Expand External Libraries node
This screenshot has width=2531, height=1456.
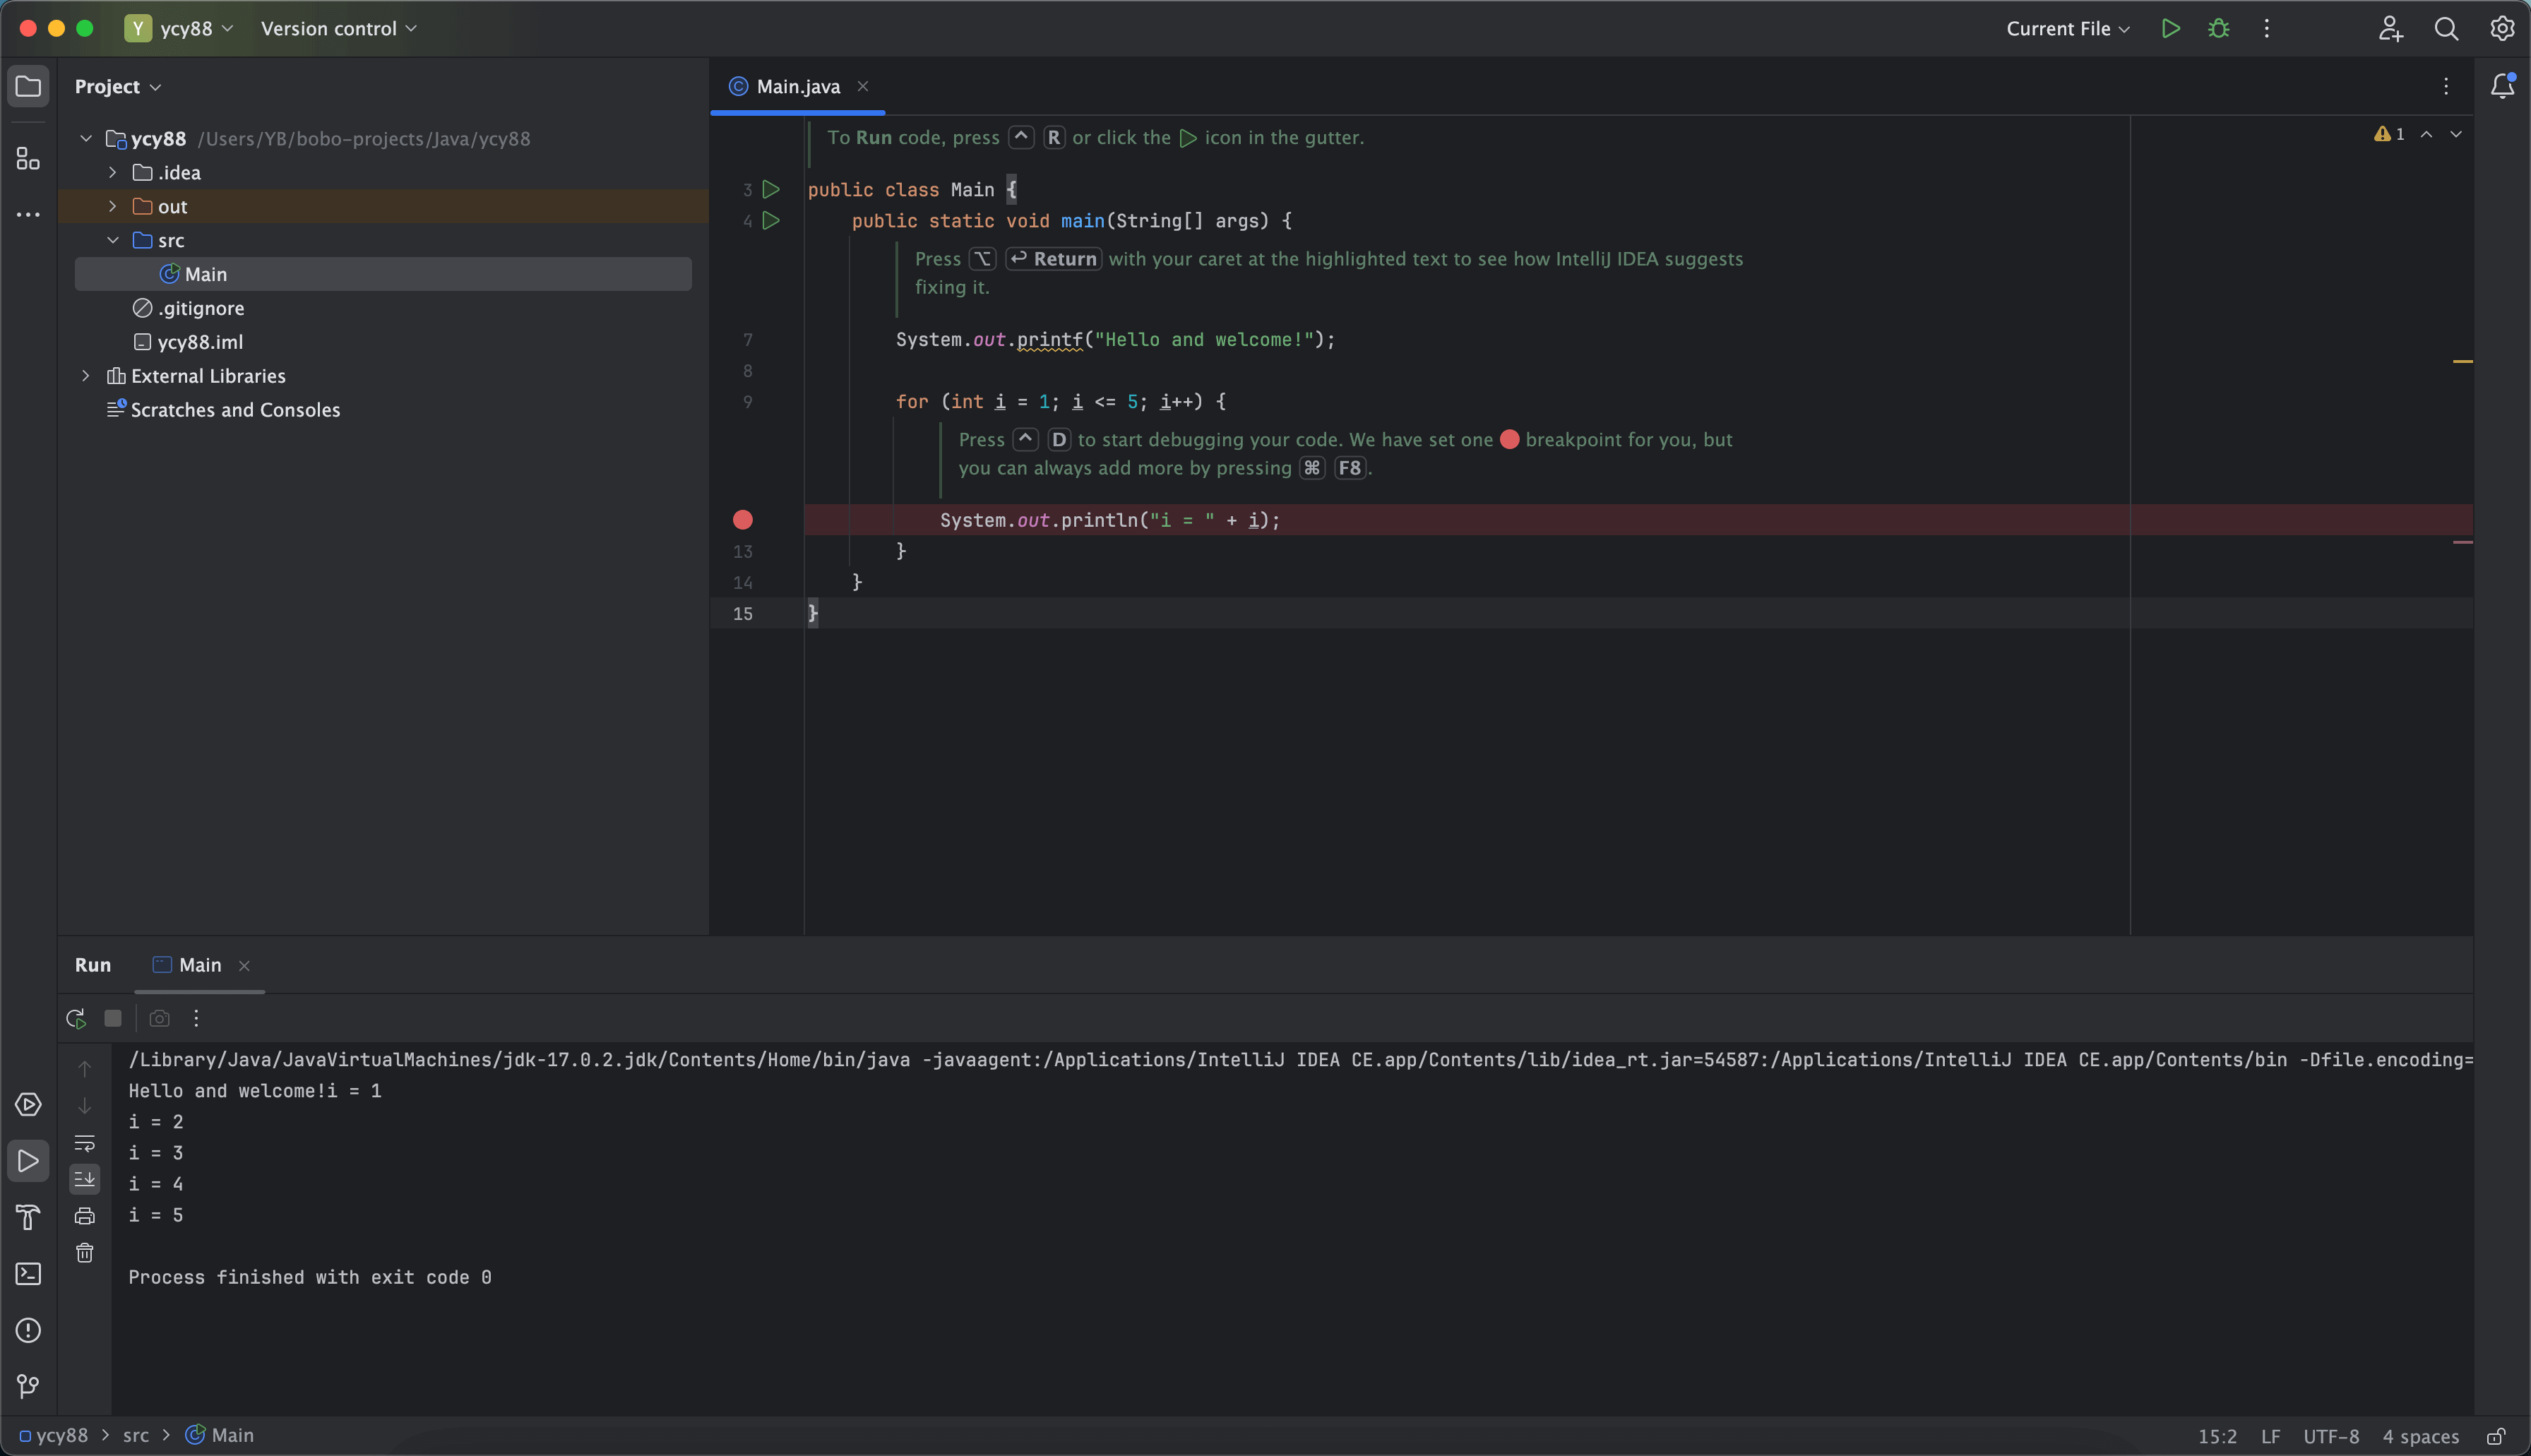(86, 376)
